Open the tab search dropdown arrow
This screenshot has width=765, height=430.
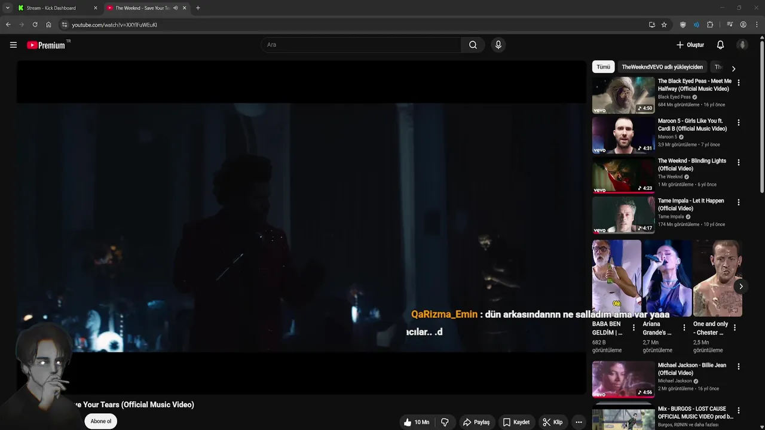pyautogui.click(x=7, y=8)
